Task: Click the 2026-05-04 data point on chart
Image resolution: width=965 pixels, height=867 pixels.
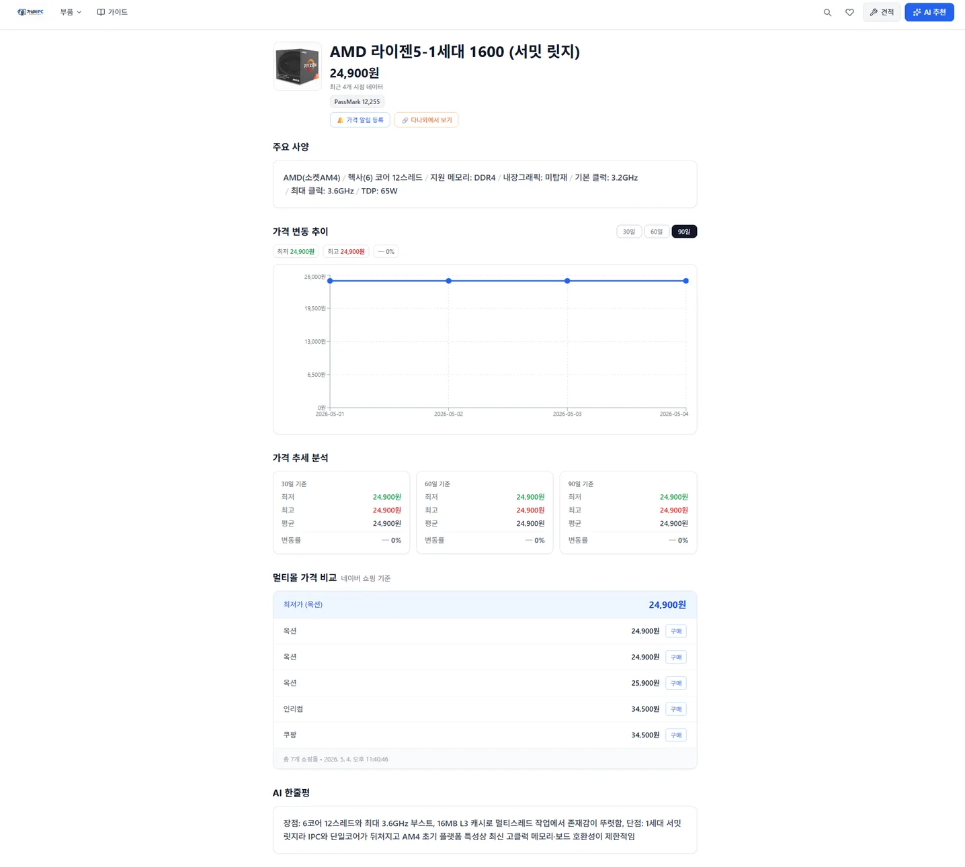Action: pyautogui.click(x=686, y=281)
